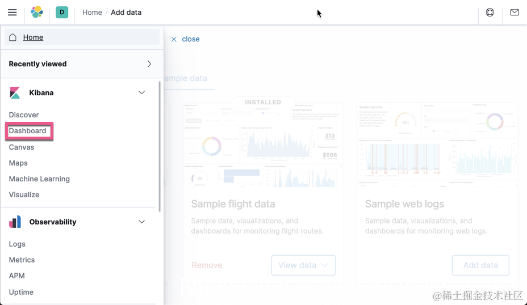Click the Kibana logo icon
Image resolution: width=527 pixels, height=305 pixels.
pyautogui.click(x=15, y=92)
